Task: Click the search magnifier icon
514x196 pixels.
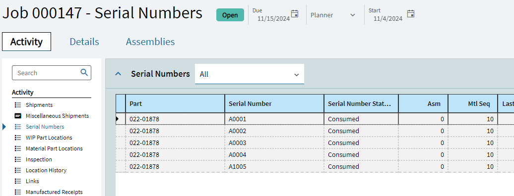Action: click(x=84, y=72)
